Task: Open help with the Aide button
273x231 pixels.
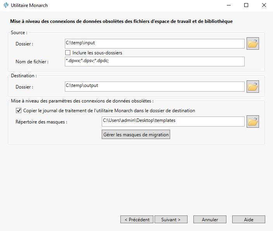Action: point(249,219)
